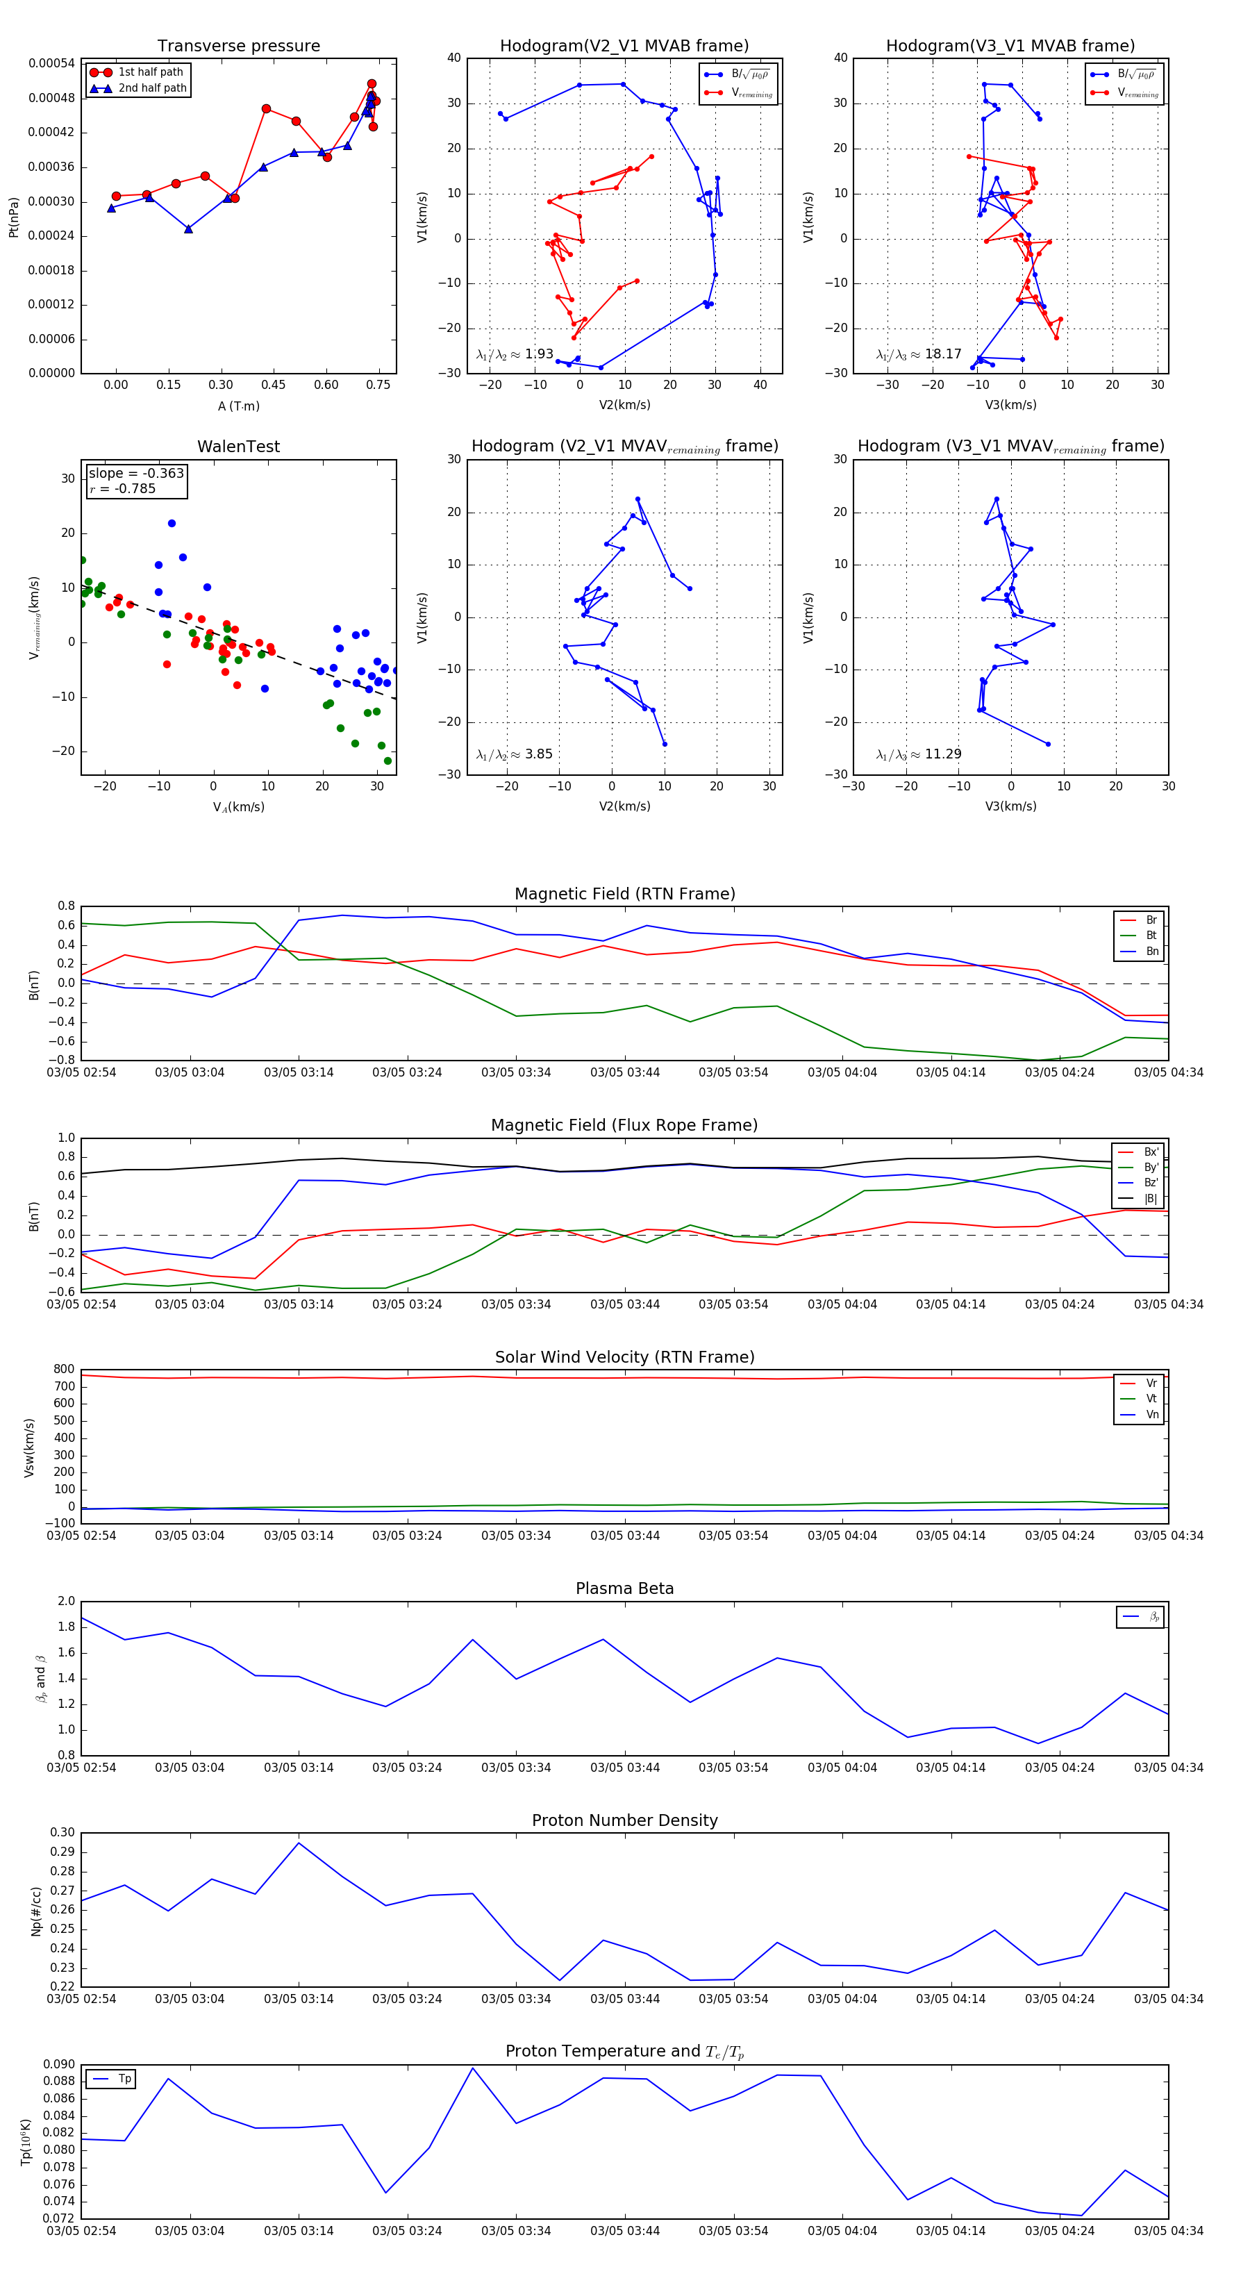Image resolution: width=1250 pixels, height=2292 pixels.
Task: Click the "Magnetic Field (Flux Rope Frame)" title
Action: click(624, 1126)
